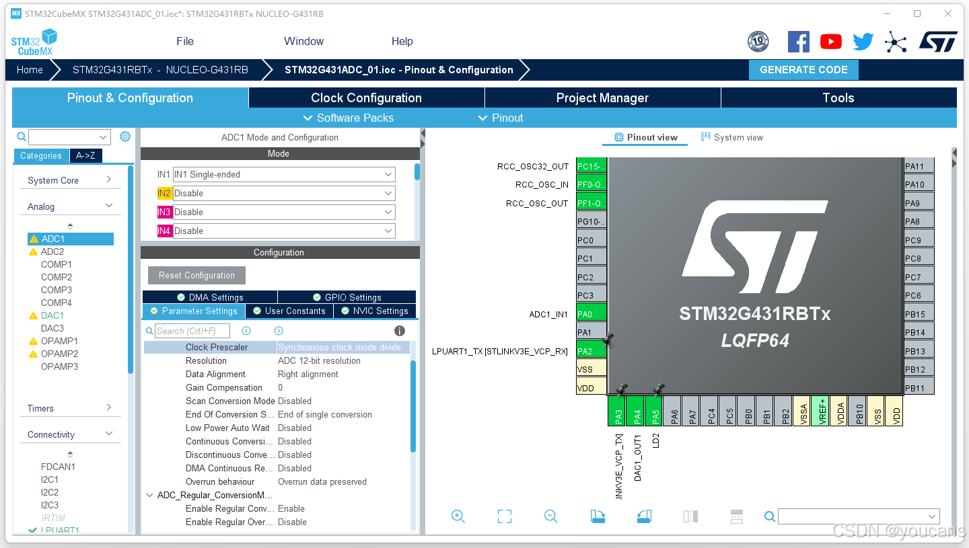
Task: Open the IN1 Single-ended dropdown
Action: pyautogui.click(x=284, y=174)
